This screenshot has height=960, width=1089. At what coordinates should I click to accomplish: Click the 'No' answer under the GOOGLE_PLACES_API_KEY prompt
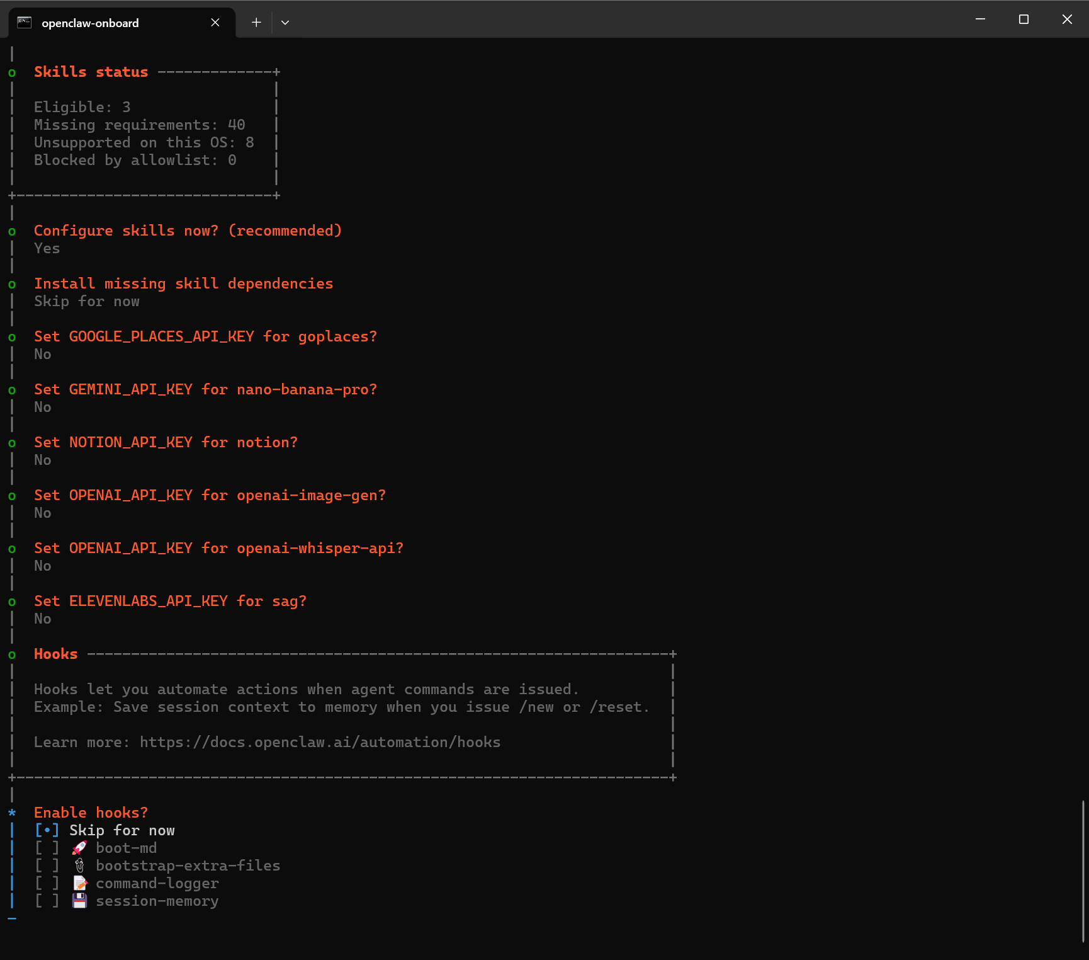coord(43,354)
